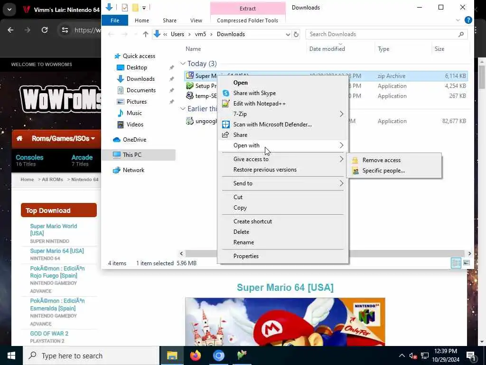This screenshot has width=486, height=365.
Task: Expand the Give access to submenu
Action: tap(341, 159)
